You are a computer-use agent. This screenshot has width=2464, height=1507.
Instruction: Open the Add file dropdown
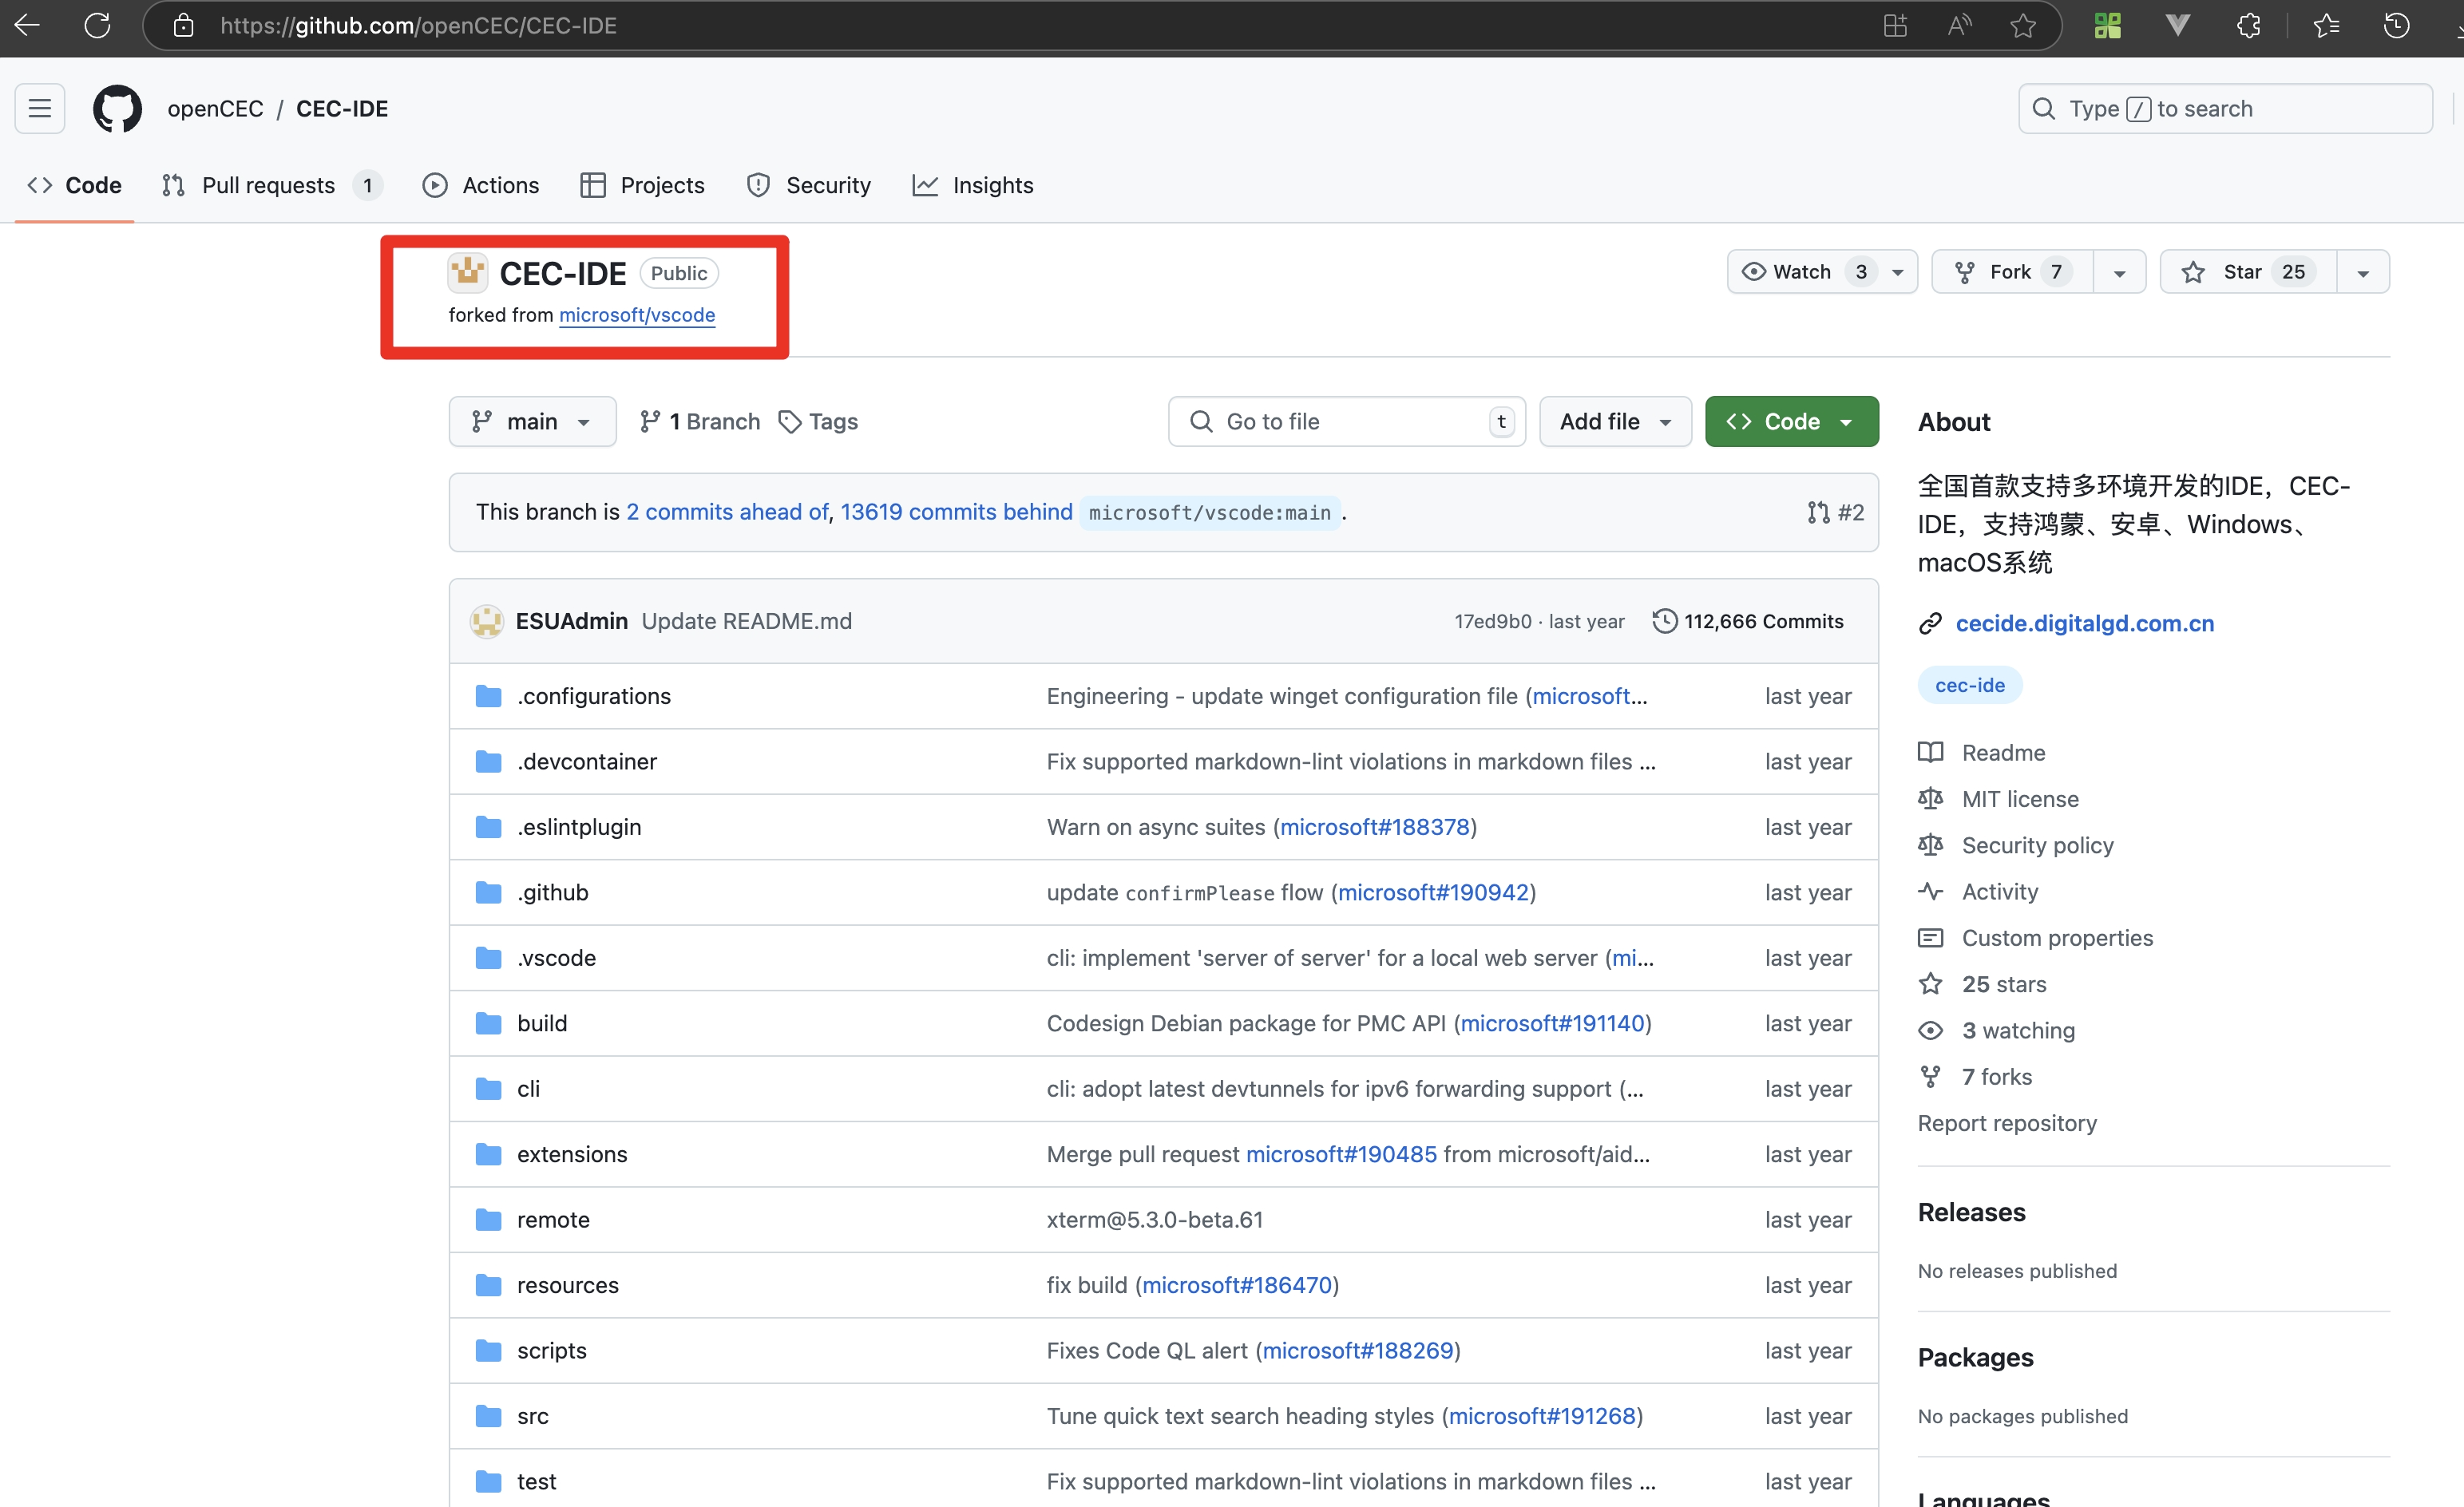pyautogui.click(x=1615, y=422)
